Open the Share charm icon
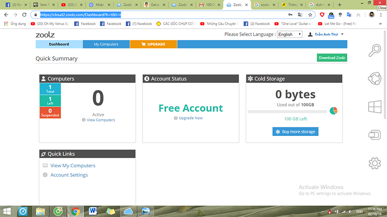387x217 pixels. 374,79
